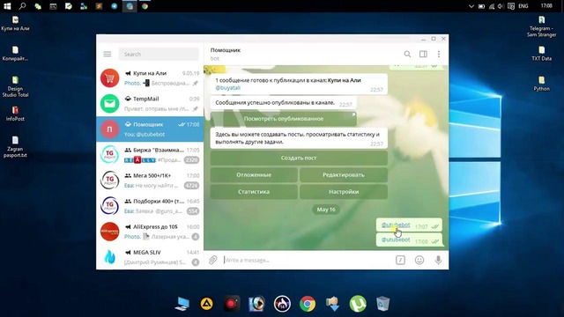Open This PC icon in dock
The height and width of the screenshot is (317, 564).
coord(182,304)
